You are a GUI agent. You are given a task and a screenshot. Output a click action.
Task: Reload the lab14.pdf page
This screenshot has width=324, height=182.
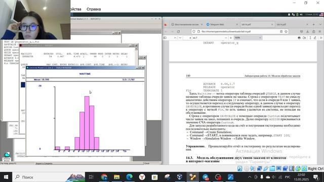pos(178,31)
